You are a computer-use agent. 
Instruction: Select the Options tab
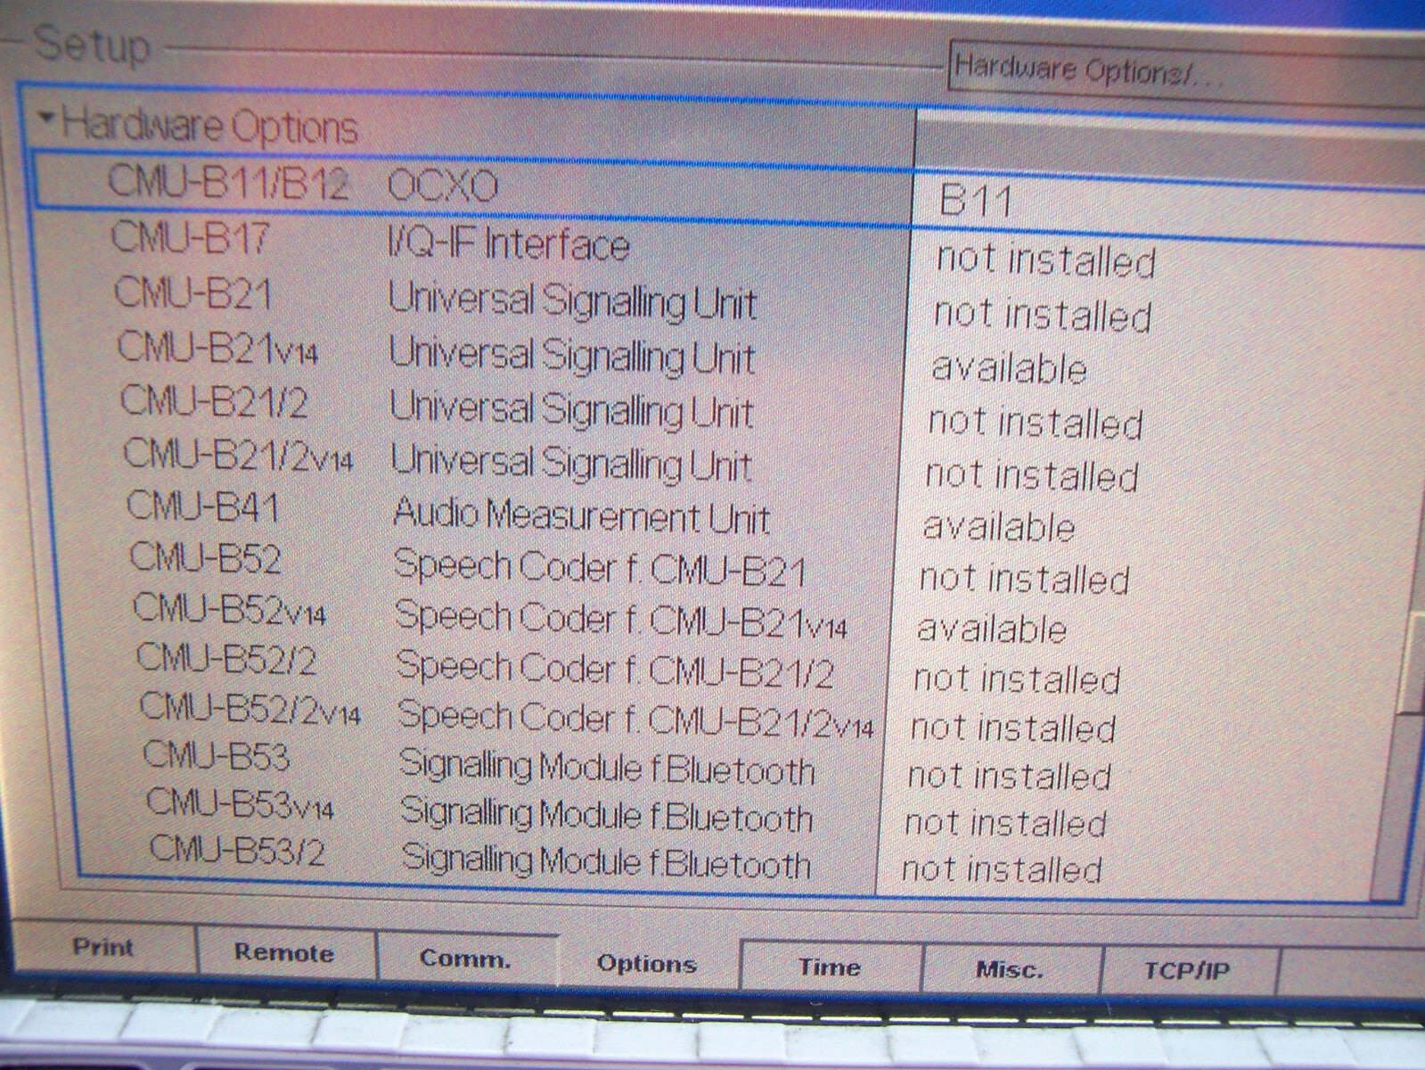tap(646, 964)
